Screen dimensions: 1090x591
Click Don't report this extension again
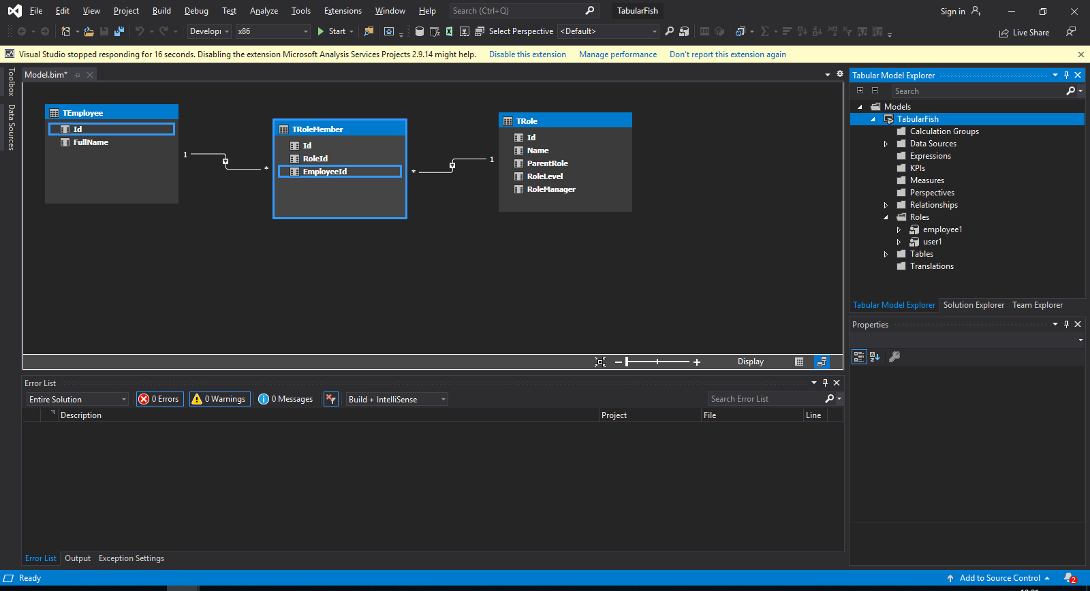728,54
